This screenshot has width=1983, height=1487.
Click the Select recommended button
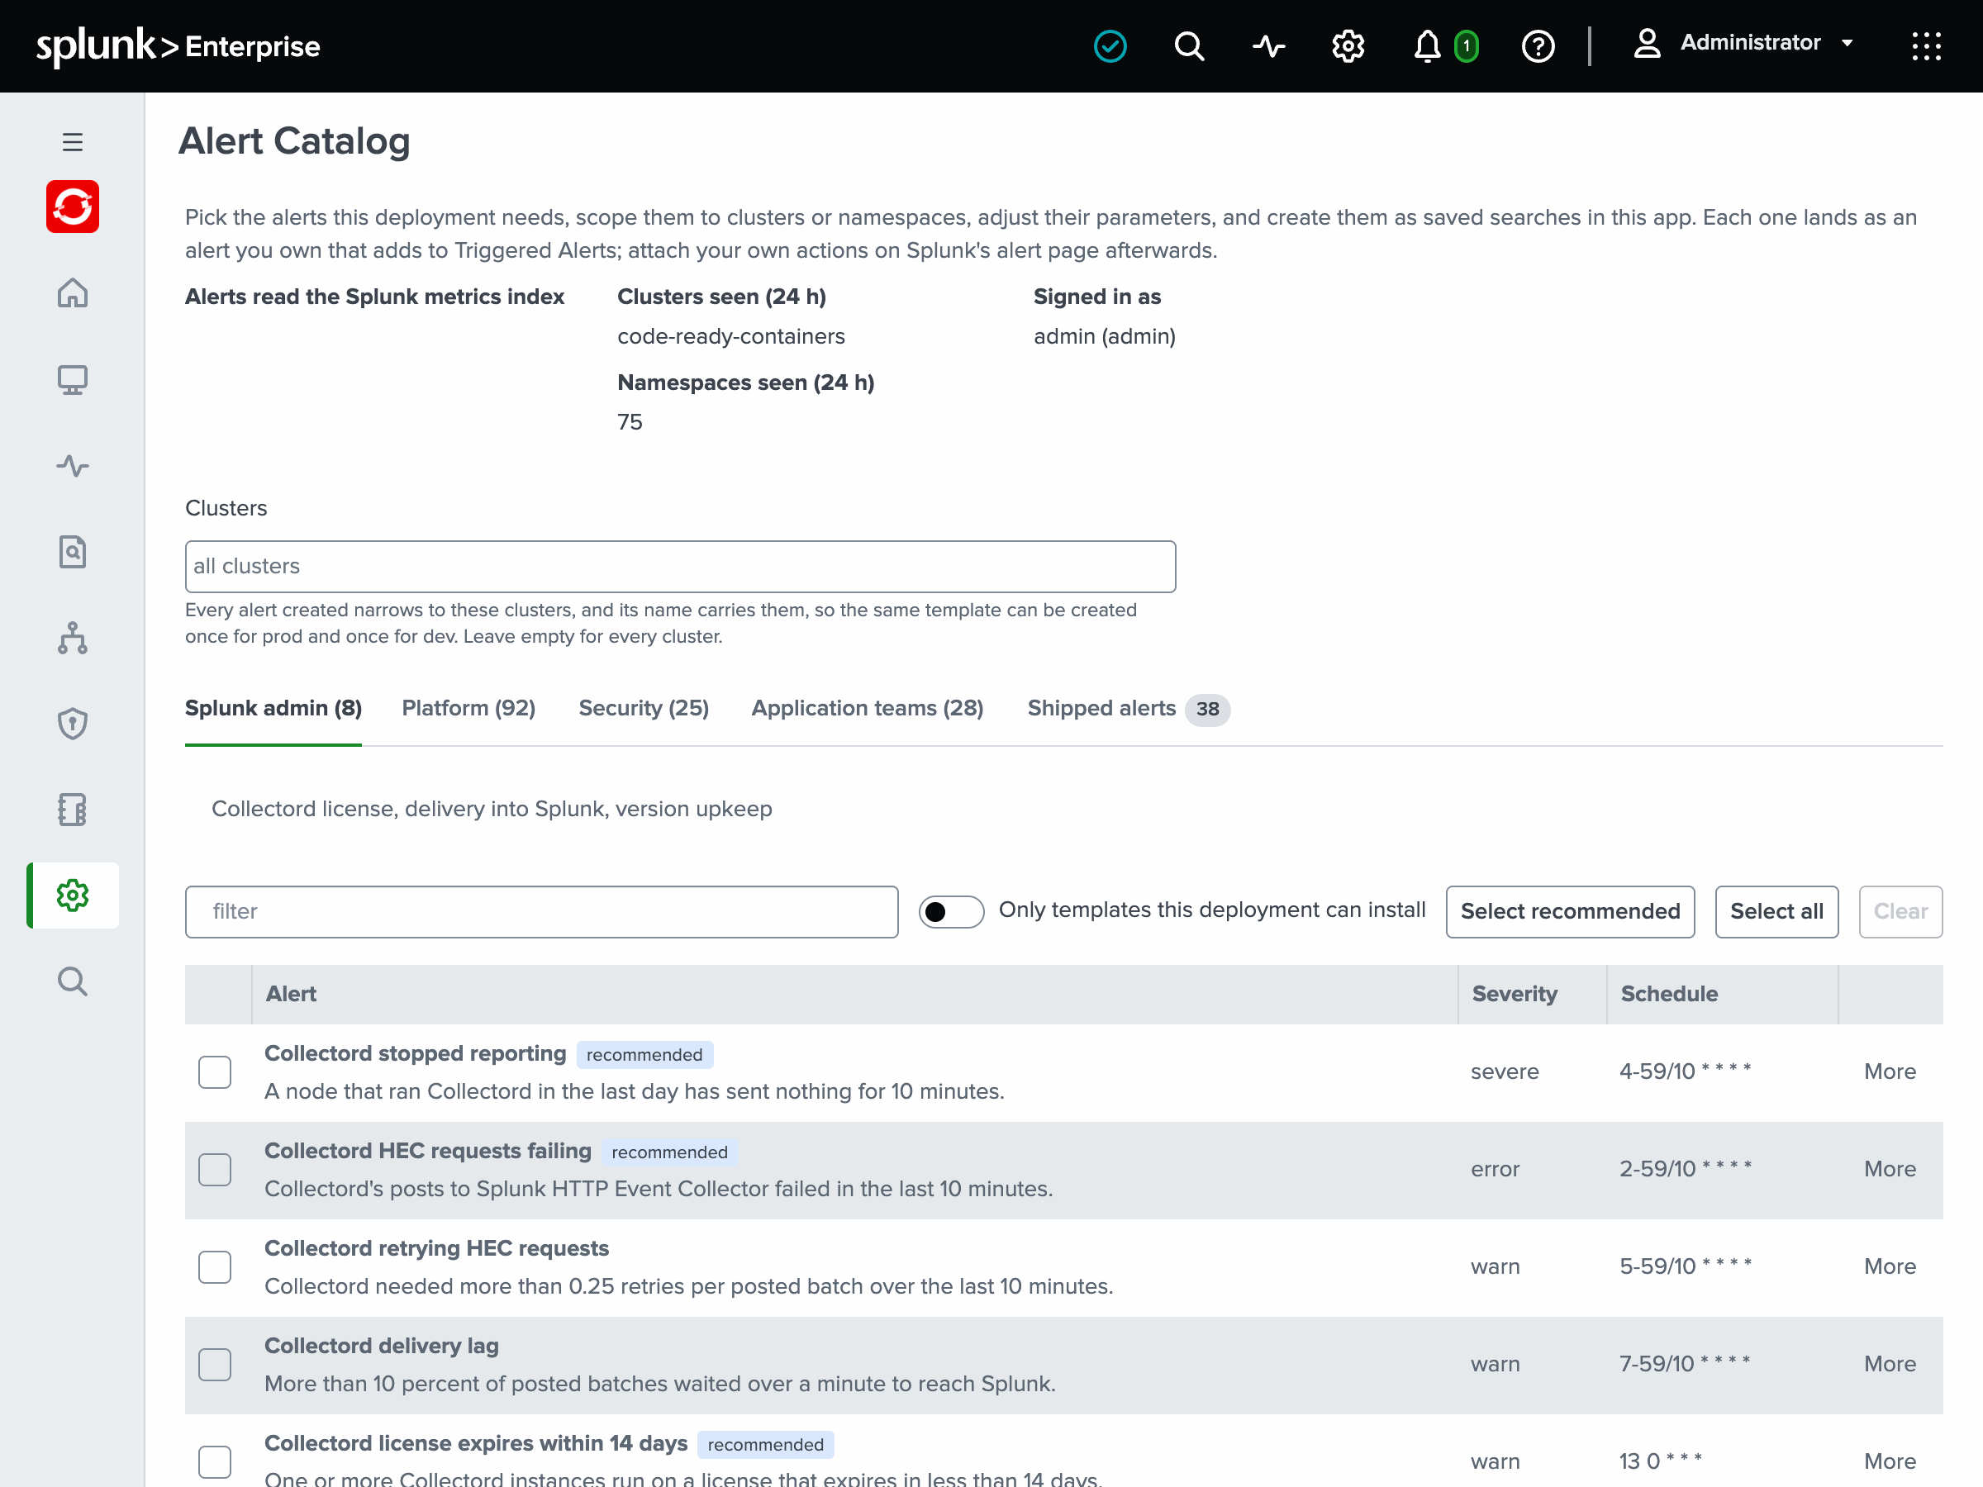pyautogui.click(x=1570, y=911)
